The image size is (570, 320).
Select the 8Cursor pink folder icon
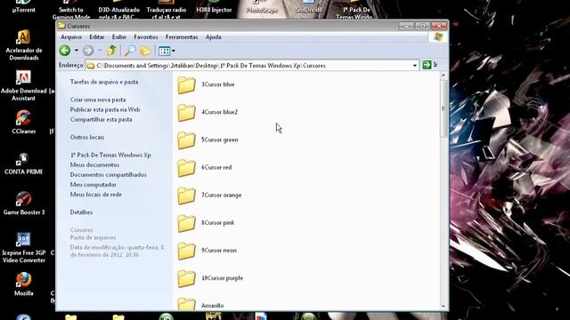(x=186, y=223)
